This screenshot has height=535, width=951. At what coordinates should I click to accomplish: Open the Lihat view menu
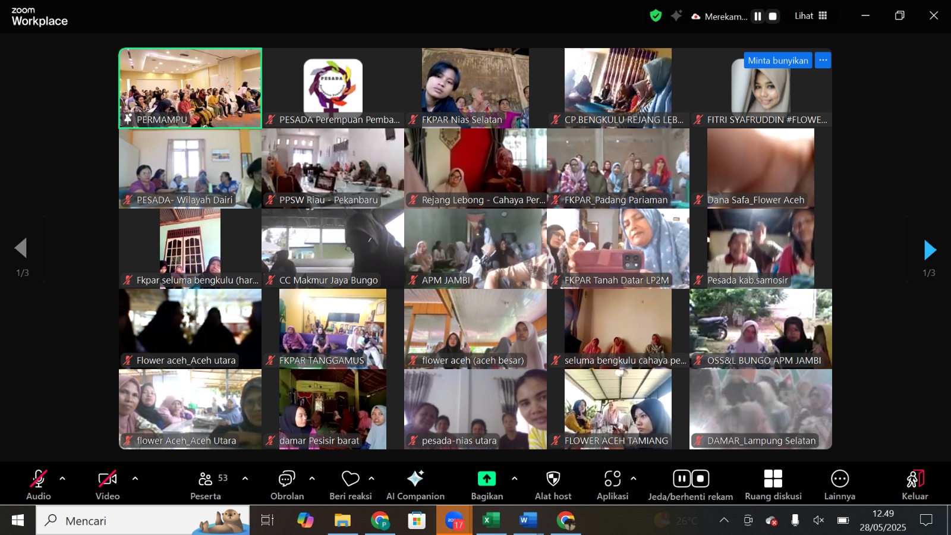811,16
